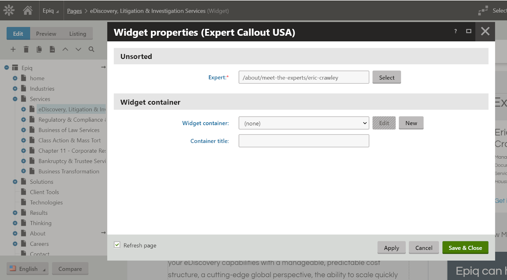Click the plus icon to add page
This screenshot has width=507, height=280.
pyautogui.click(x=13, y=49)
